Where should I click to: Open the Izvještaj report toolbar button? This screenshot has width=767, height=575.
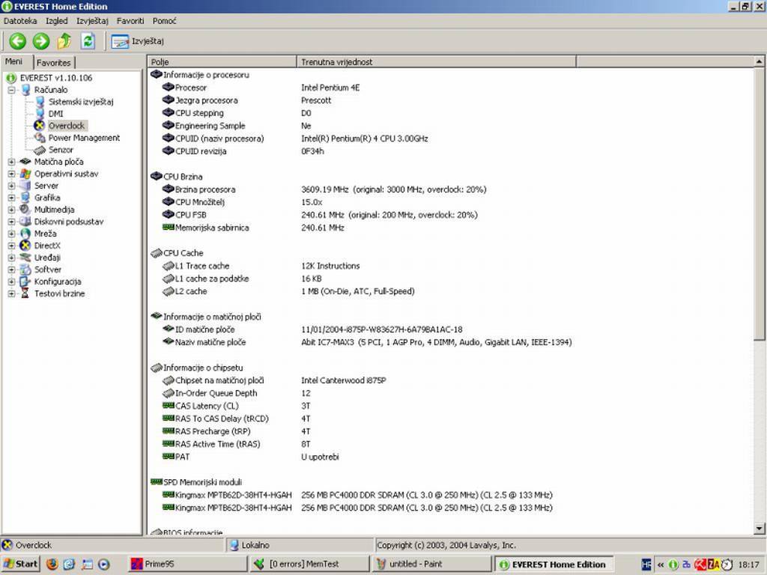tap(139, 41)
